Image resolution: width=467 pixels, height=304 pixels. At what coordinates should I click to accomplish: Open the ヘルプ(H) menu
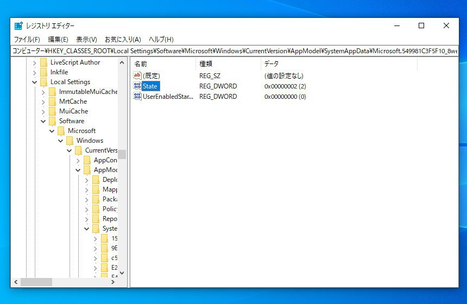161,39
